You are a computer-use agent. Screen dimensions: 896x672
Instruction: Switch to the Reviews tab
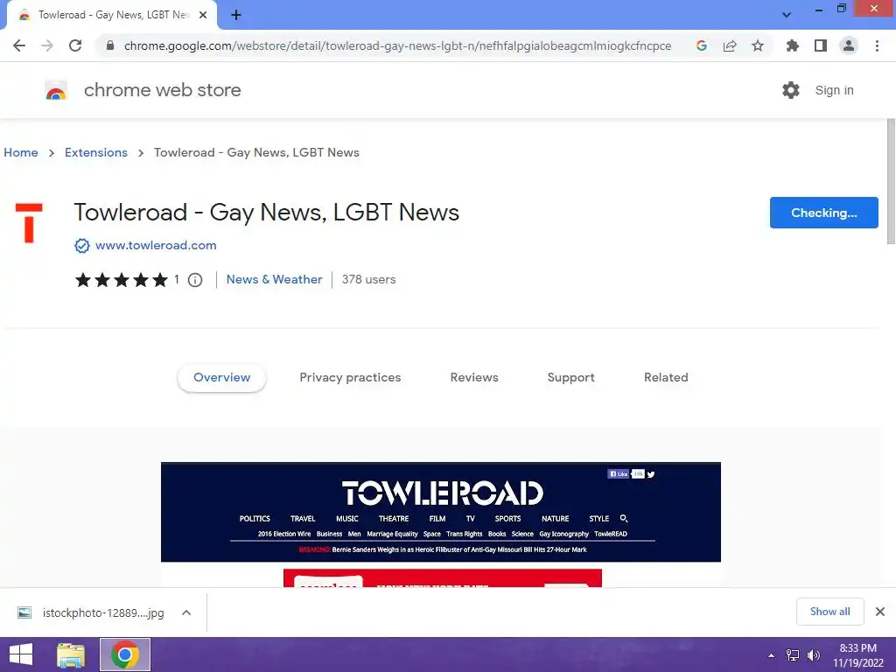pyautogui.click(x=473, y=378)
